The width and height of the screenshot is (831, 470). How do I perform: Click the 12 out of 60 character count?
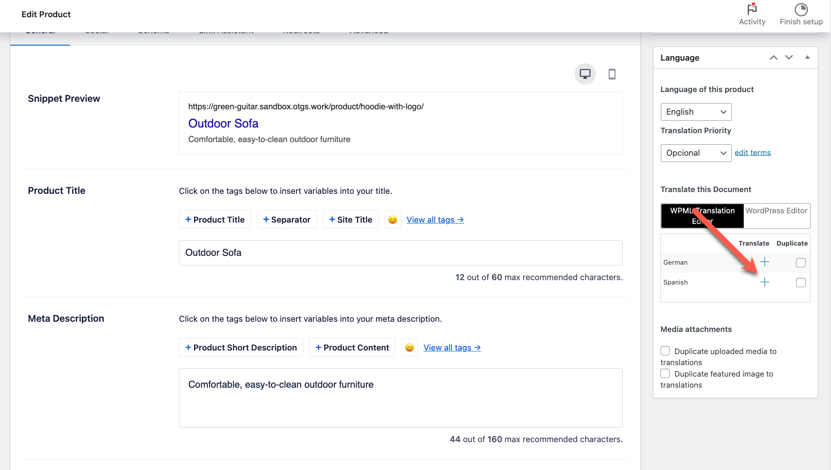pyautogui.click(x=539, y=277)
